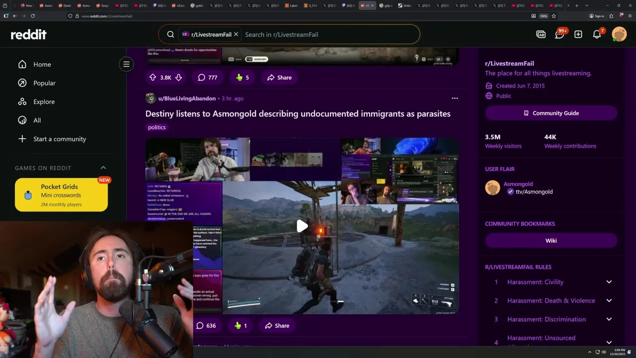Open the Community Guide
The image size is (636, 358).
pyautogui.click(x=551, y=113)
